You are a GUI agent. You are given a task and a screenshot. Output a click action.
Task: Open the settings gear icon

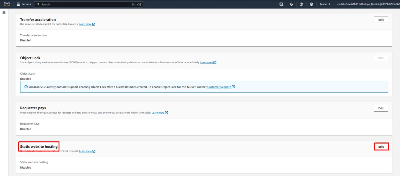311,4
